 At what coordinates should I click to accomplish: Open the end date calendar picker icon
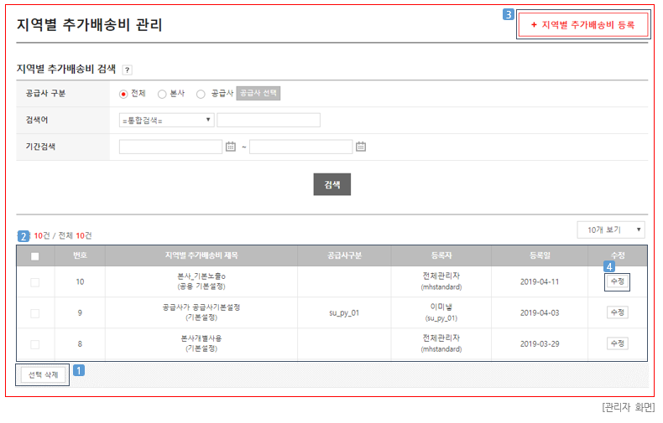click(361, 147)
